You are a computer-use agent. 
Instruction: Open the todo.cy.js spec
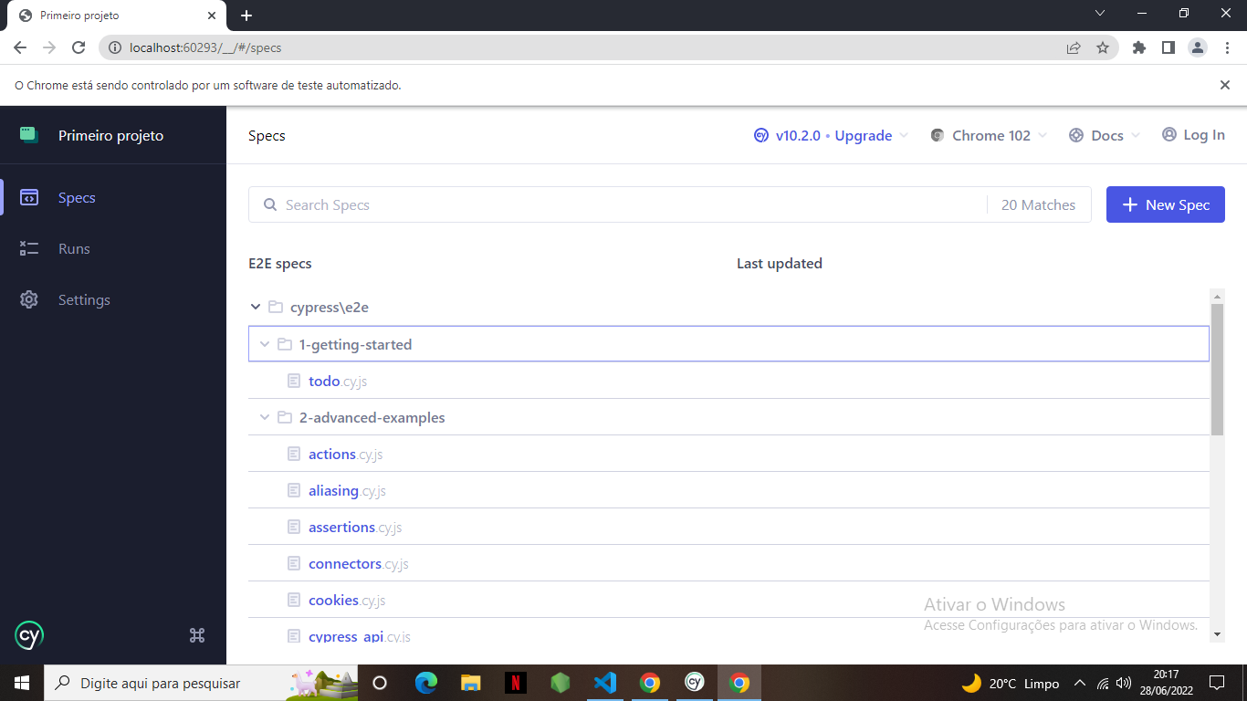338,381
